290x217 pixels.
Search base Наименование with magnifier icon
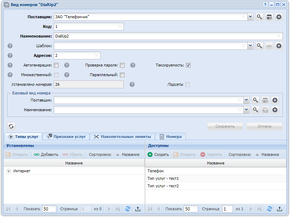[x=256, y=110]
